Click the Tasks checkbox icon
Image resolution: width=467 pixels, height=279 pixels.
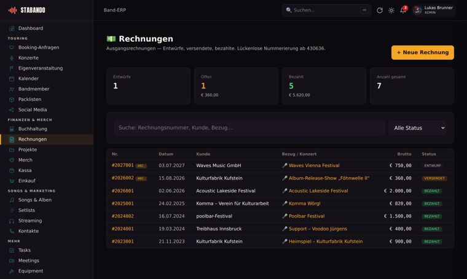point(12,250)
